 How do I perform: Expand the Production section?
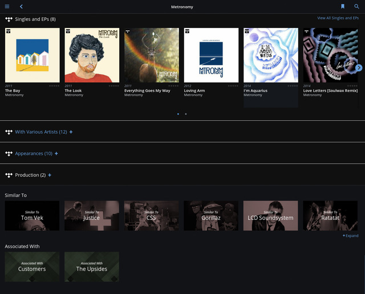tap(50, 175)
